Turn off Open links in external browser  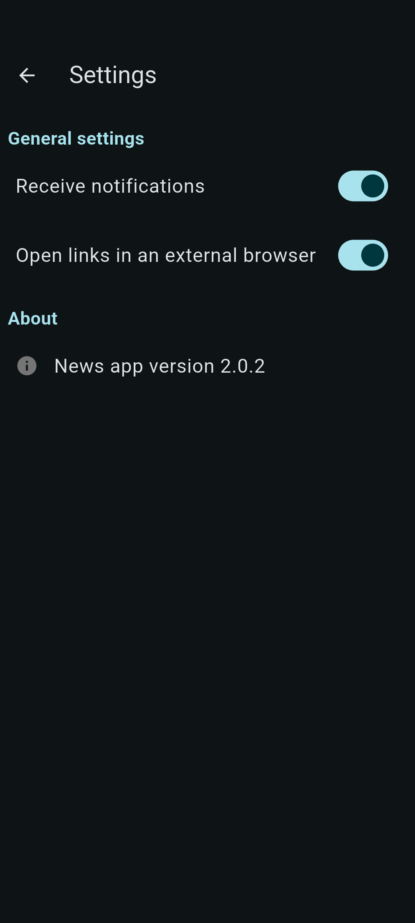[363, 255]
